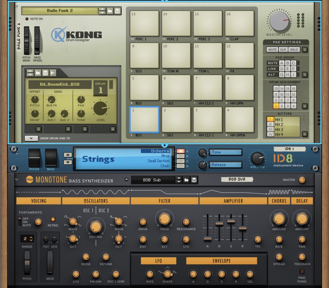Select previous ID8 sound with up arrow
The height and width of the screenshot is (288, 329).
68,155
